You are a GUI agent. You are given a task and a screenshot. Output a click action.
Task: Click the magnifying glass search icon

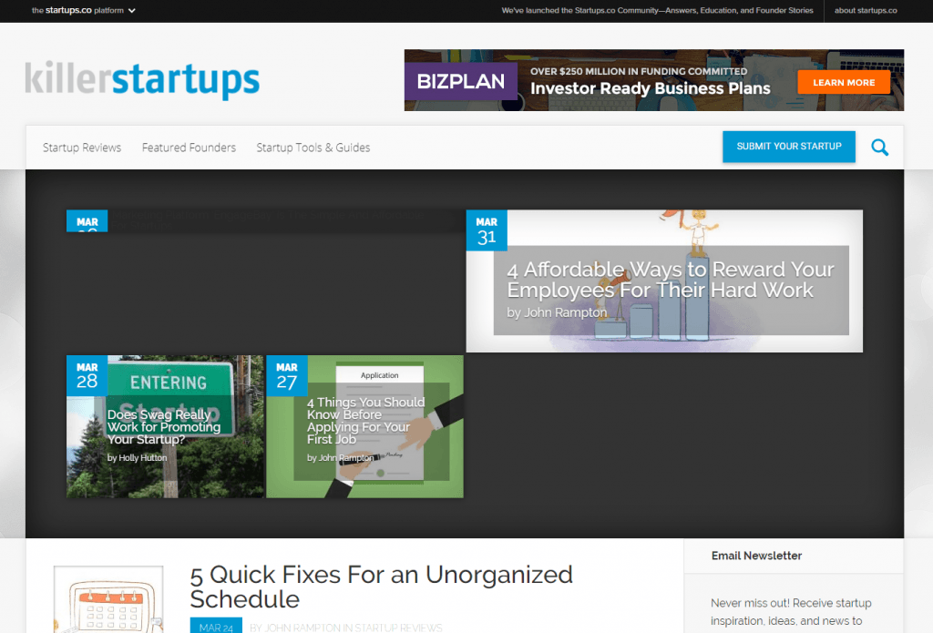[879, 148]
